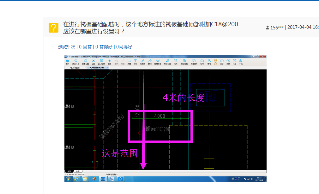The image size is (319, 194).
Task: Click the Print (打印) icon
Action: 202,62
